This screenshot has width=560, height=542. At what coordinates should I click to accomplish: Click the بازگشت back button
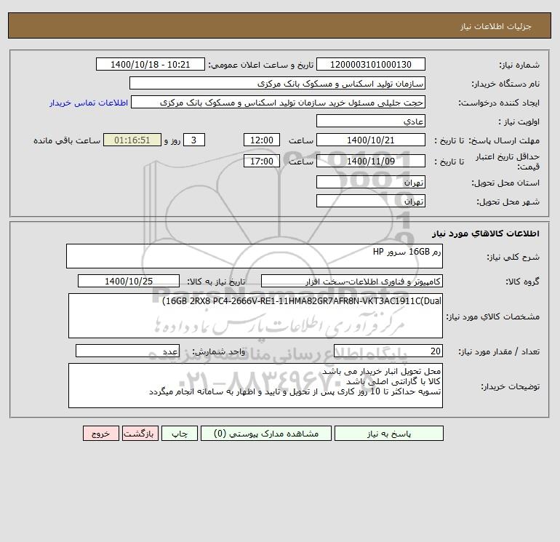click(x=140, y=434)
